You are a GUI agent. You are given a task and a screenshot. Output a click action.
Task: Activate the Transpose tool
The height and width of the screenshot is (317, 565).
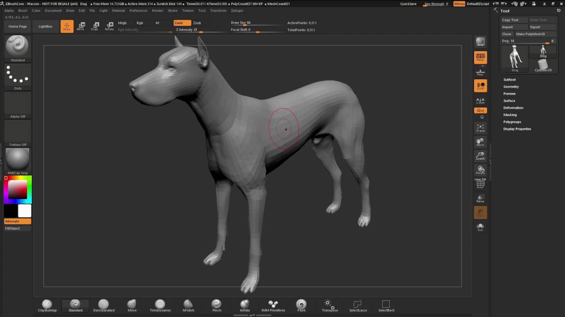(330, 306)
